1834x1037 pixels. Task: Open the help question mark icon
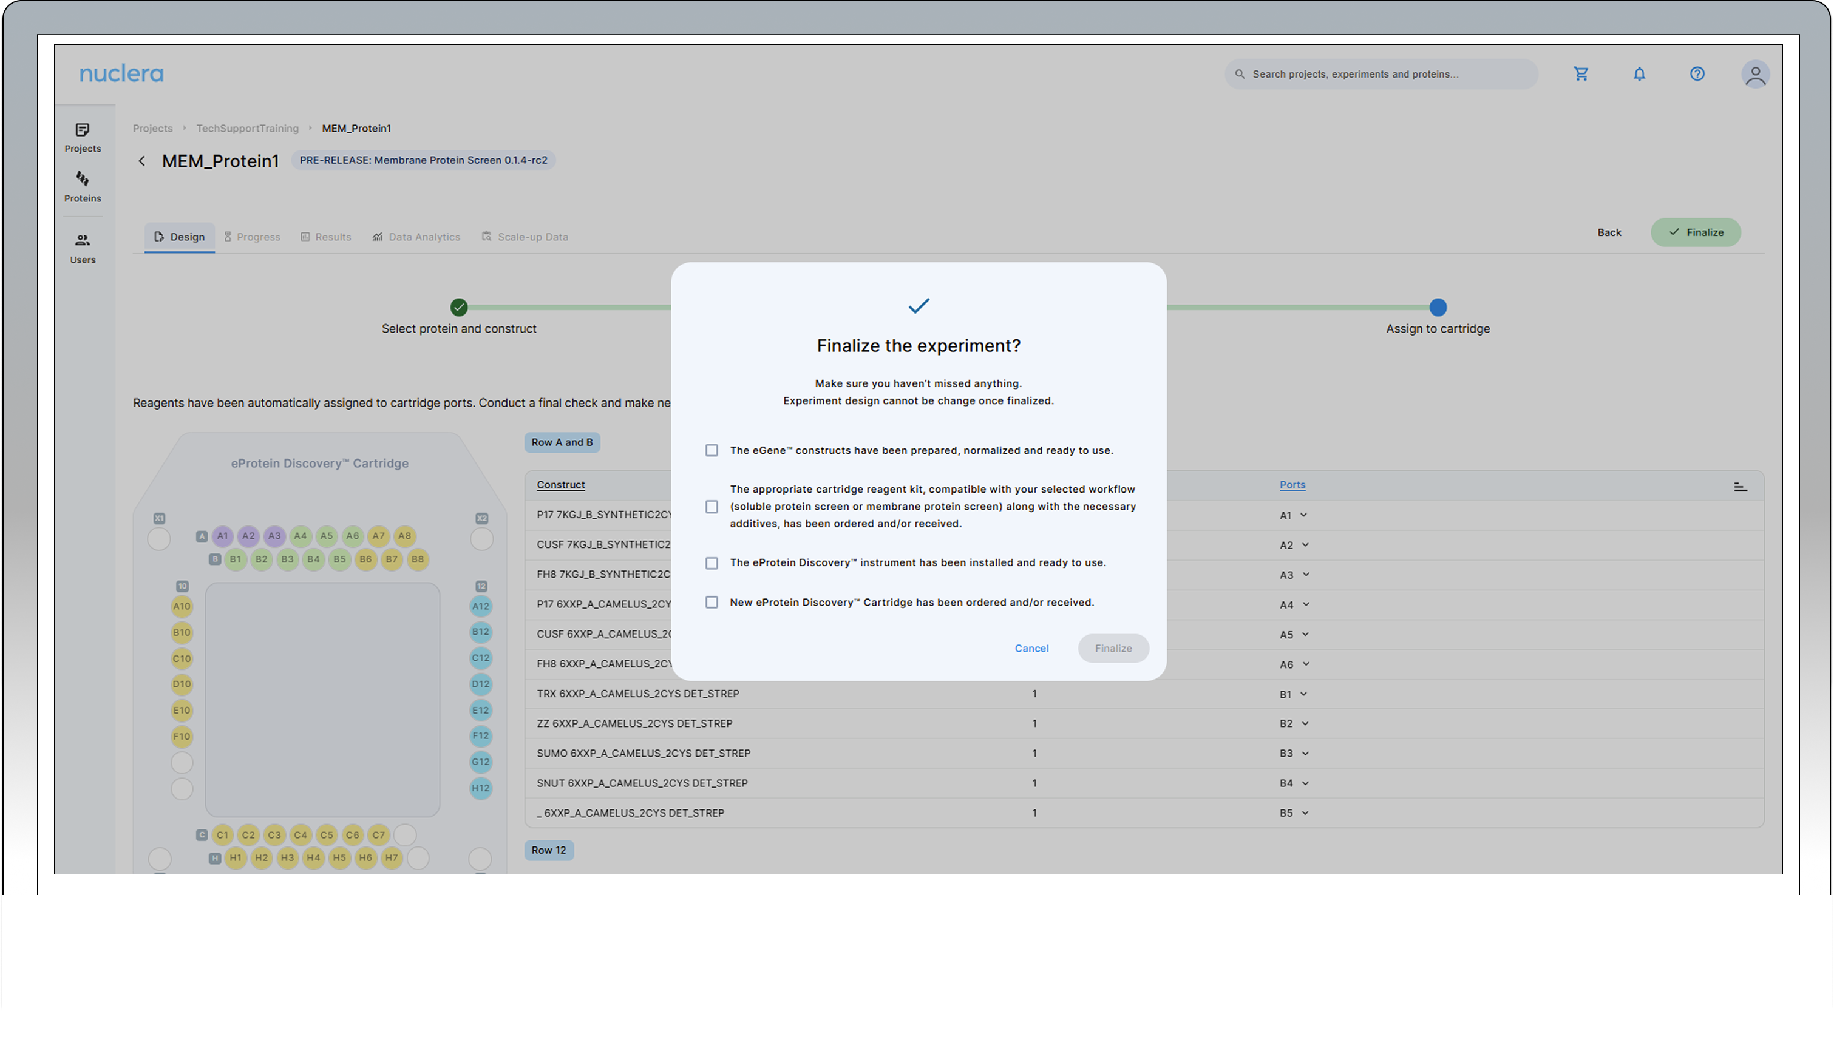1696,74
